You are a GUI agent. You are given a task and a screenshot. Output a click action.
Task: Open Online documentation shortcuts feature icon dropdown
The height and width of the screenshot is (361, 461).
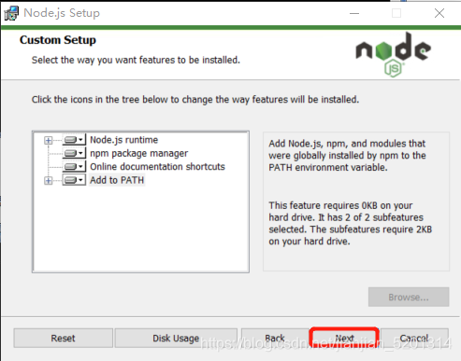click(x=74, y=167)
